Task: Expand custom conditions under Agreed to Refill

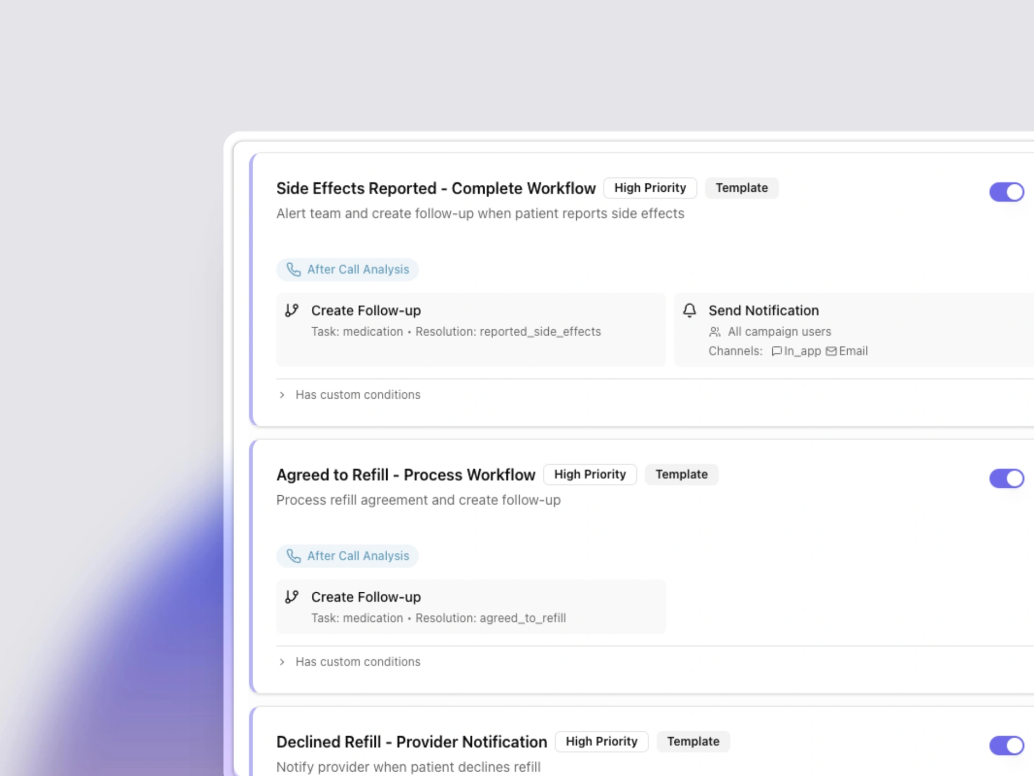Action: 358,662
